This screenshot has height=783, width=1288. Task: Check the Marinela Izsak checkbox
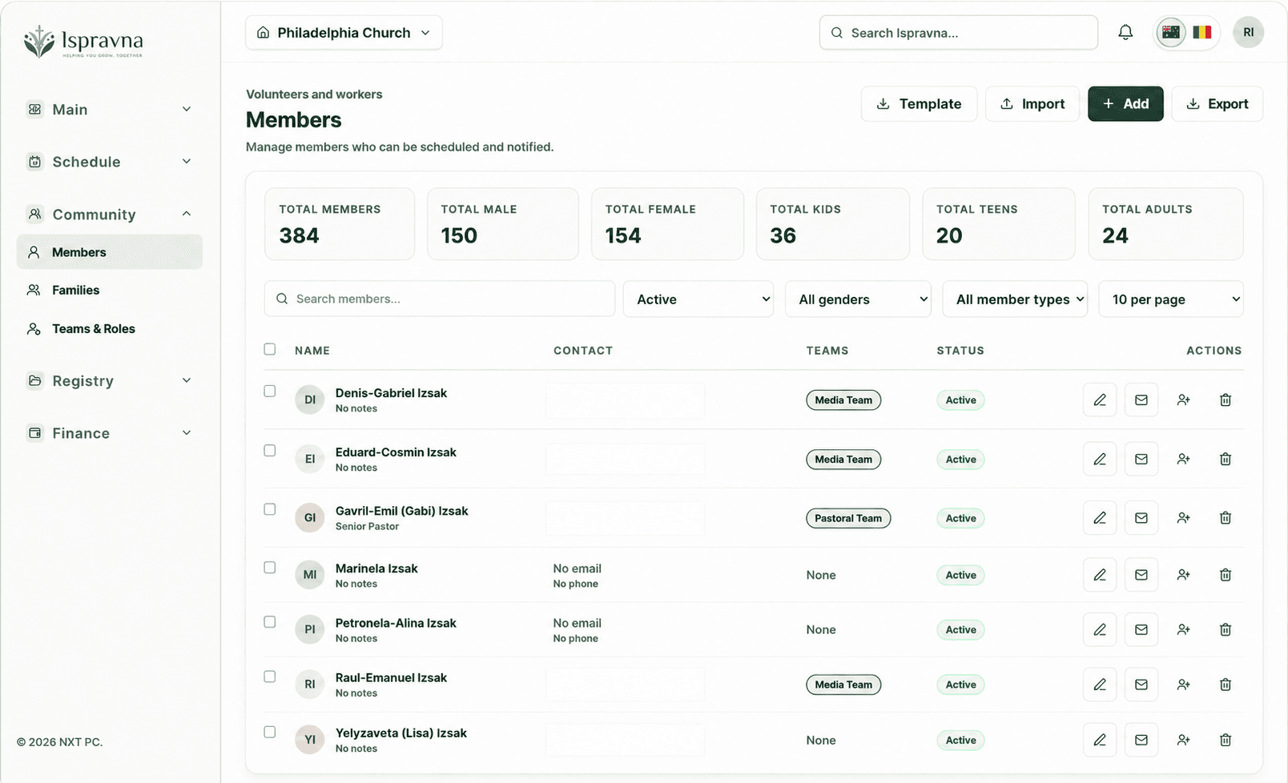(270, 568)
